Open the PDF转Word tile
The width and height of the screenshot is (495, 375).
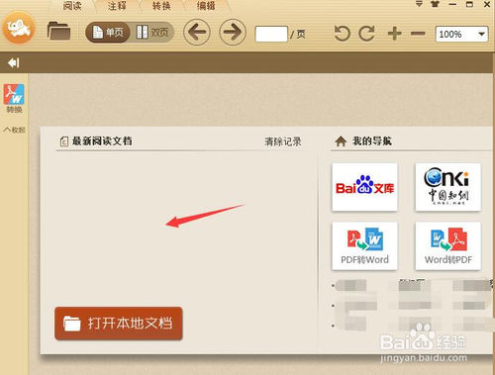pos(364,246)
